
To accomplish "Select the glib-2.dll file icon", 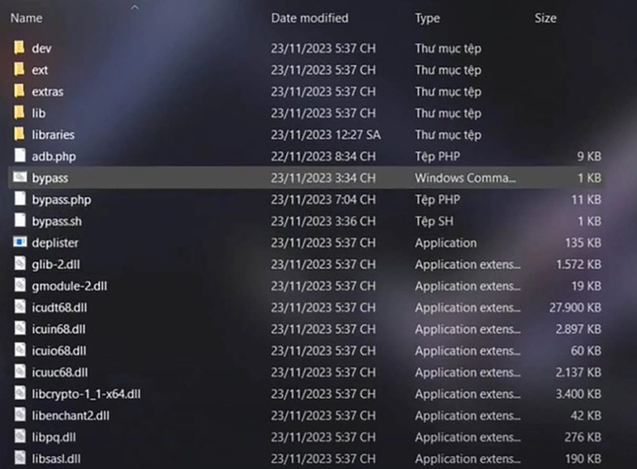I will pos(20,264).
